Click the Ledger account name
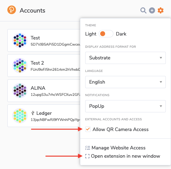Screen dimensions: 171x169 (x=44, y=113)
